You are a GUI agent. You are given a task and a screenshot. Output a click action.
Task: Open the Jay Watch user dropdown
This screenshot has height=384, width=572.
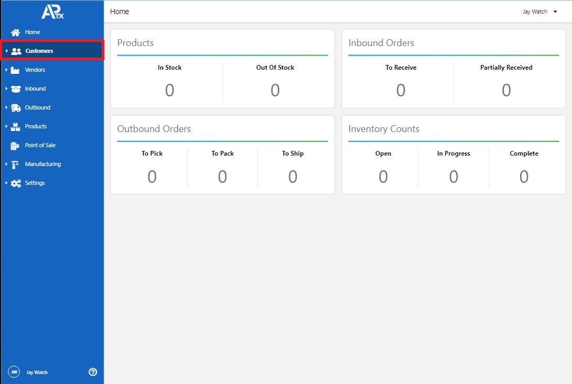click(x=539, y=12)
